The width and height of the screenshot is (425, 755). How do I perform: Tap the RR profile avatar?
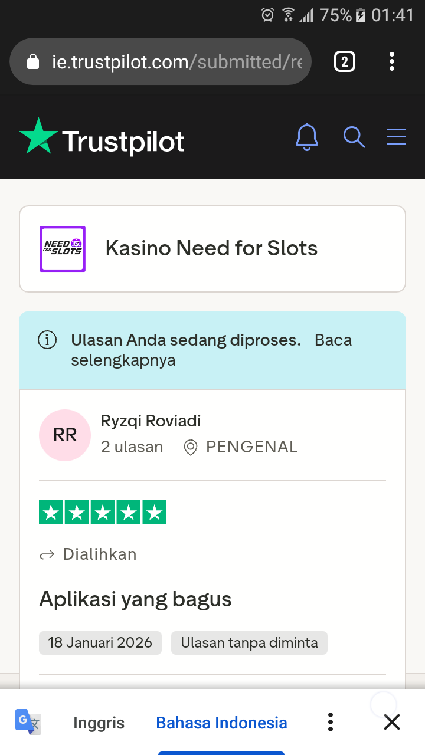coord(65,435)
